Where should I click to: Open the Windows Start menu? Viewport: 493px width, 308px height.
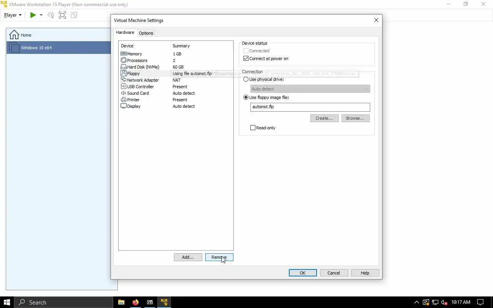(x=7, y=302)
